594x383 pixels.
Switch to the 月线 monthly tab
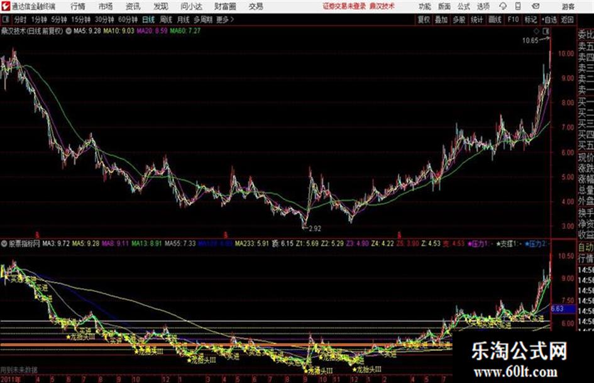[x=184, y=19]
